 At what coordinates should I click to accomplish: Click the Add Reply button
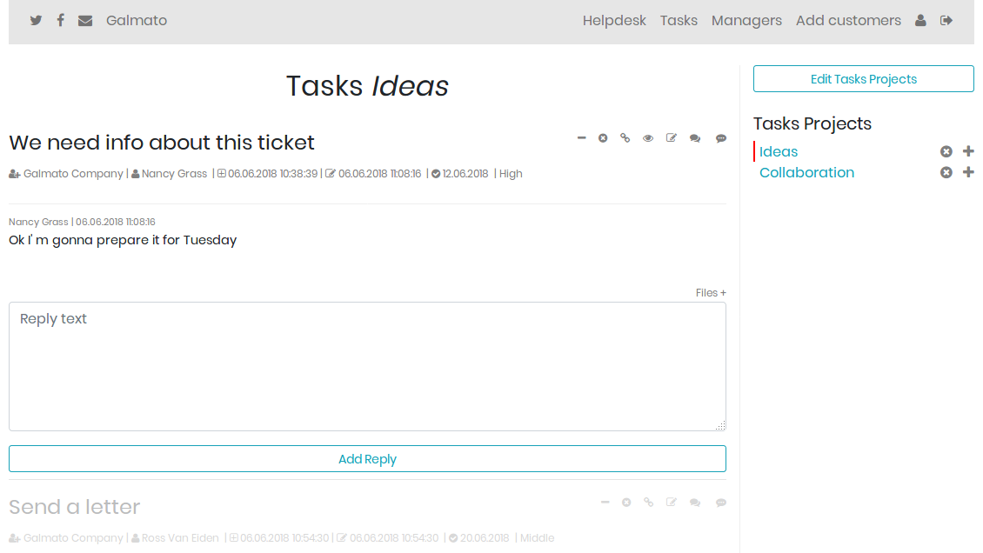pos(367,459)
